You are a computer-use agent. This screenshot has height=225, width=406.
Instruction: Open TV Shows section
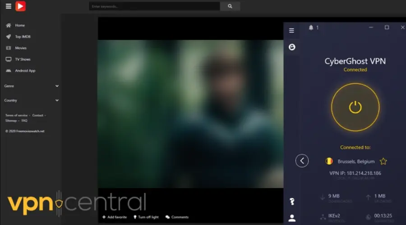tap(23, 59)
